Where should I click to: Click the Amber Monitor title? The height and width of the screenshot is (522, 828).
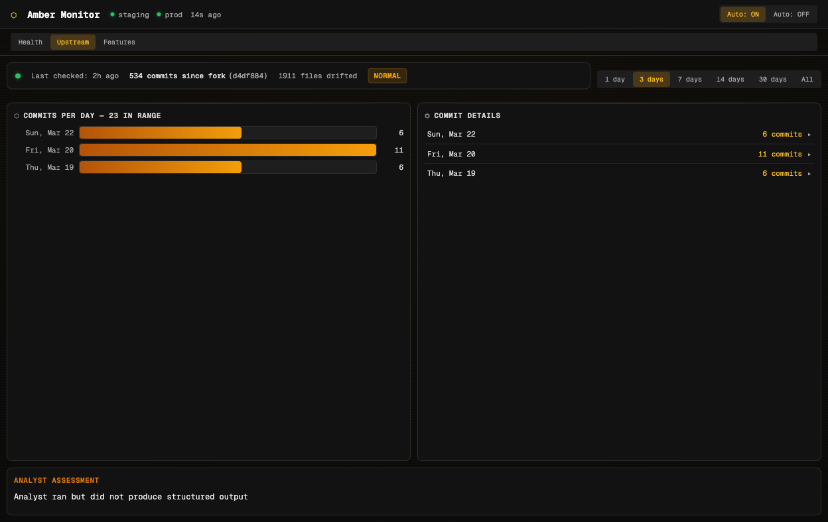64,15
